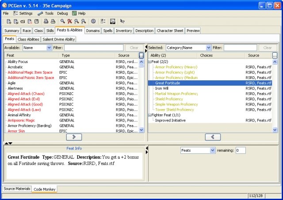Click the checklist preferences toolbar icon
283x200 pixels.
point(103,21)
